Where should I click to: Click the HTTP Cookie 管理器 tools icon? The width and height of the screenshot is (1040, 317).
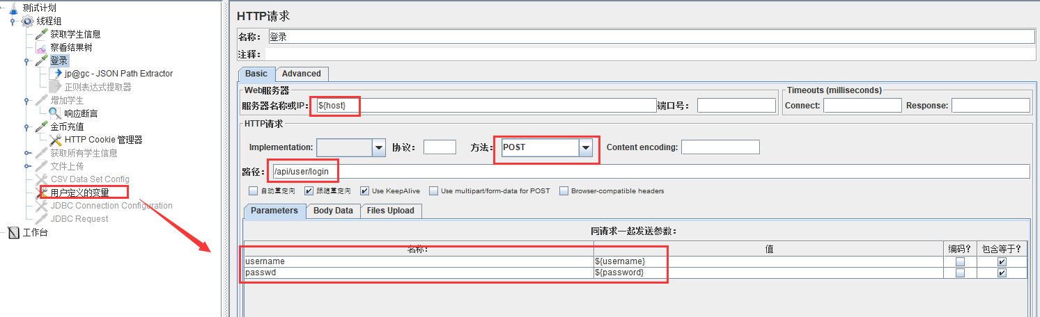pyautogui.click(x=56, y=140)
